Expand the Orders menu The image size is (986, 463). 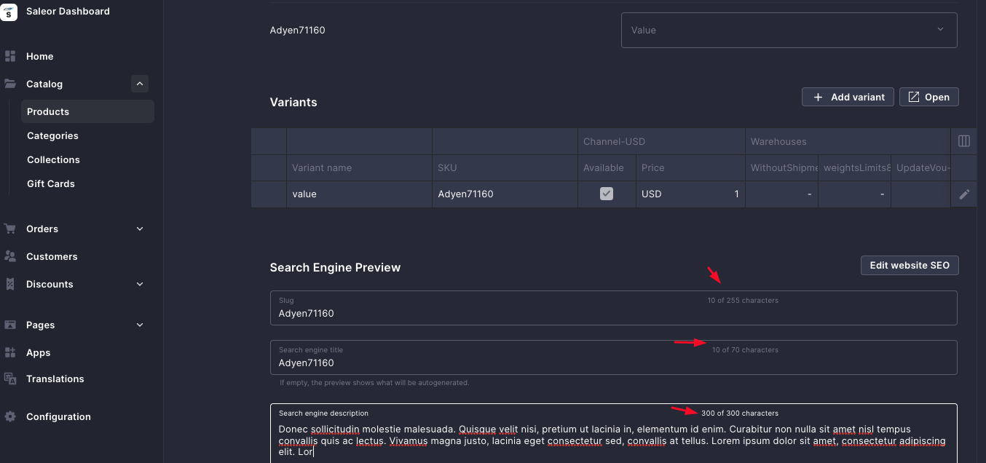click(139, 229)
